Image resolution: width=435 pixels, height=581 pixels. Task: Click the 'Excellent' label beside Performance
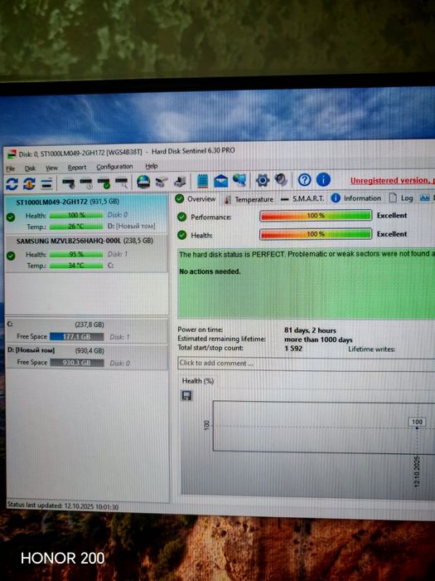(392, 215)
